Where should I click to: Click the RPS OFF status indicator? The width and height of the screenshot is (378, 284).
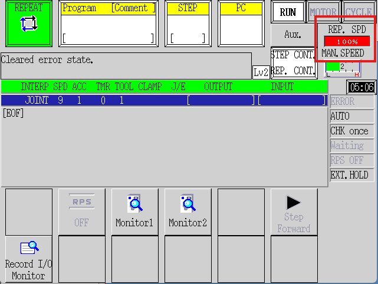(351, 160)
